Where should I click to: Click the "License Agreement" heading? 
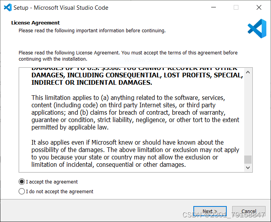pos(35,23)
